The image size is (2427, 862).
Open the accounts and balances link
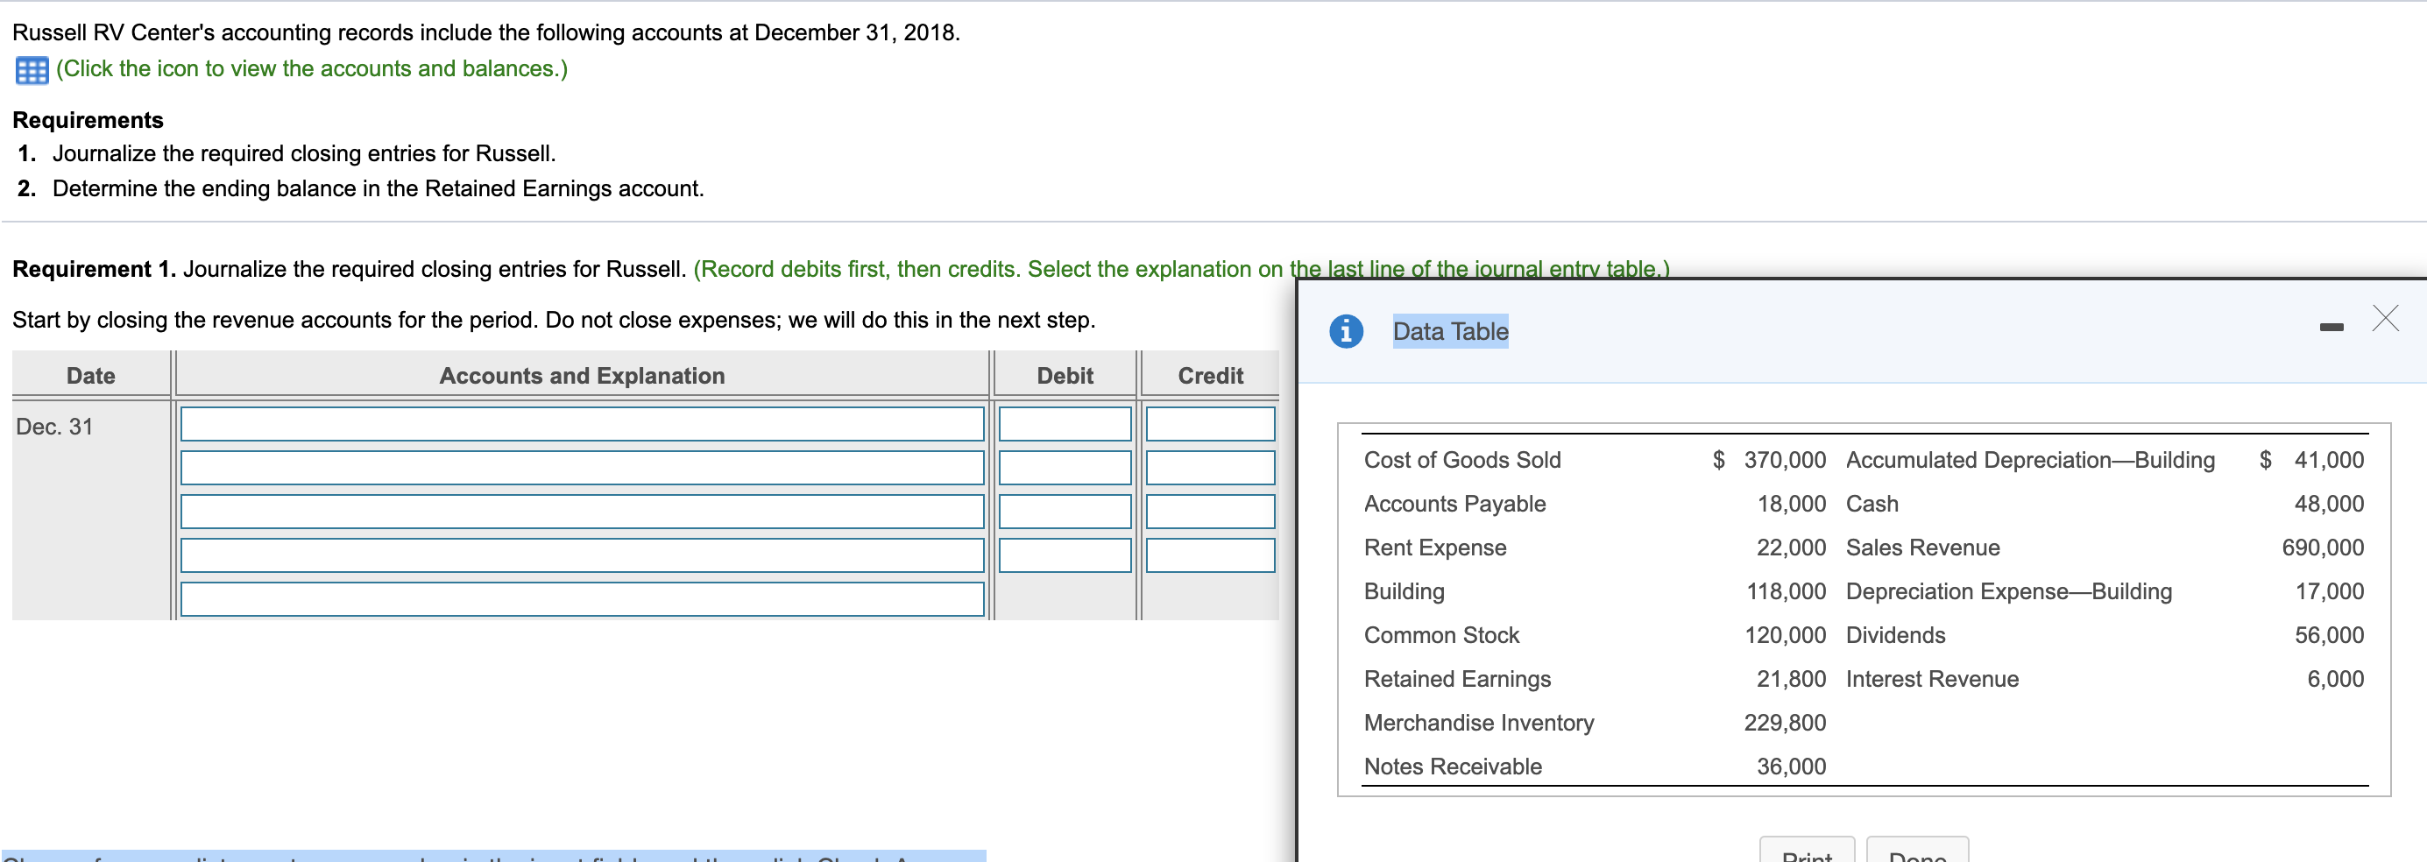point(311,69)
